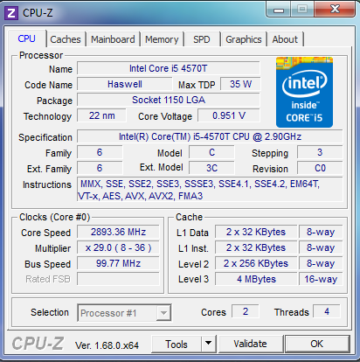Click the L1 Data 8-way associativity
360x362 pixels.
(x=321, y=232)
